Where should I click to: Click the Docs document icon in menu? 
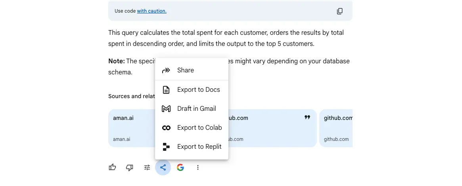(166, 90)
